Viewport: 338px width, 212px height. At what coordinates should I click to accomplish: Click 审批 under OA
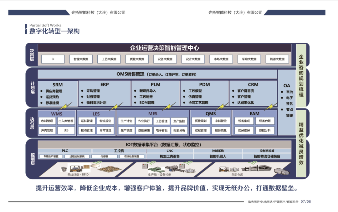(289, 92)
